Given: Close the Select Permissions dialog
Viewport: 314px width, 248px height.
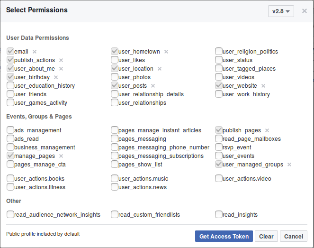Looking at the screenshot, I should [x=305, y=10].
